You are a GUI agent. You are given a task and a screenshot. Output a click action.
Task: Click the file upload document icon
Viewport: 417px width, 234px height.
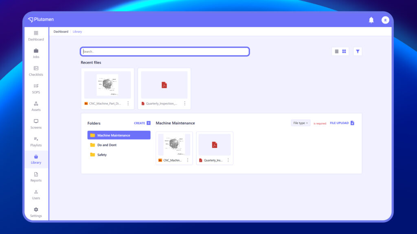pyautogui.click(x=352, y=123)
